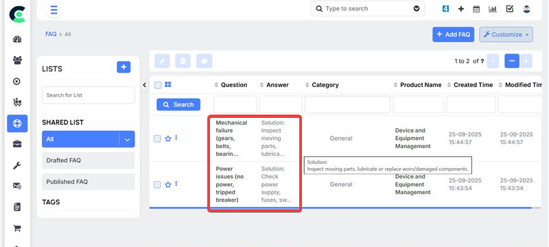Open the hamburger menu

pos(54,10)
